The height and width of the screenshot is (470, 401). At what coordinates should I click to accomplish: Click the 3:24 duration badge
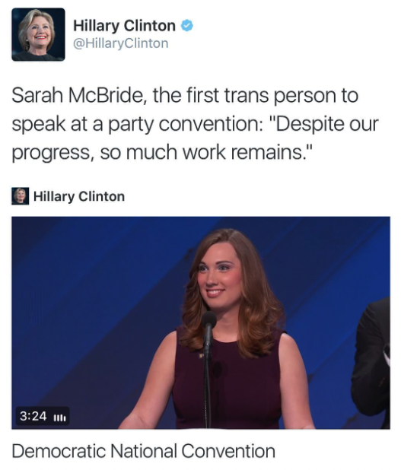33,416
